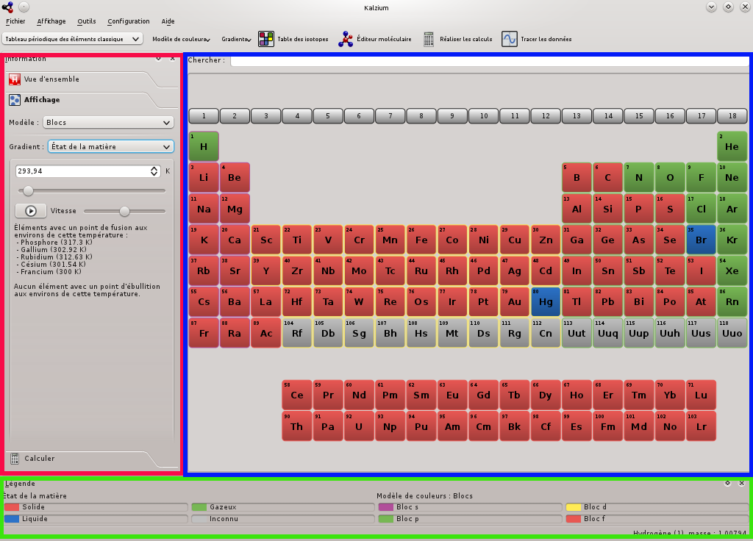Expand the Gradient État de la matière combo

[x=110, y=146]
